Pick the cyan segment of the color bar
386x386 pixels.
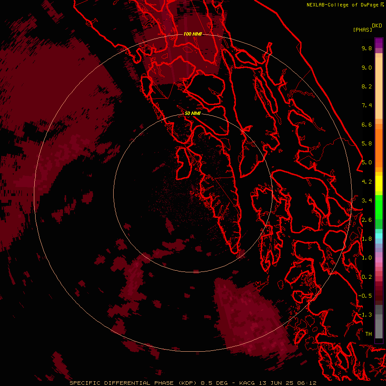click(x=379, y=236)
